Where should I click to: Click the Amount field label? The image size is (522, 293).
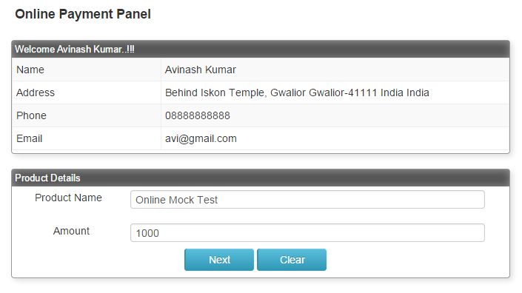click(x=71, y=231)
